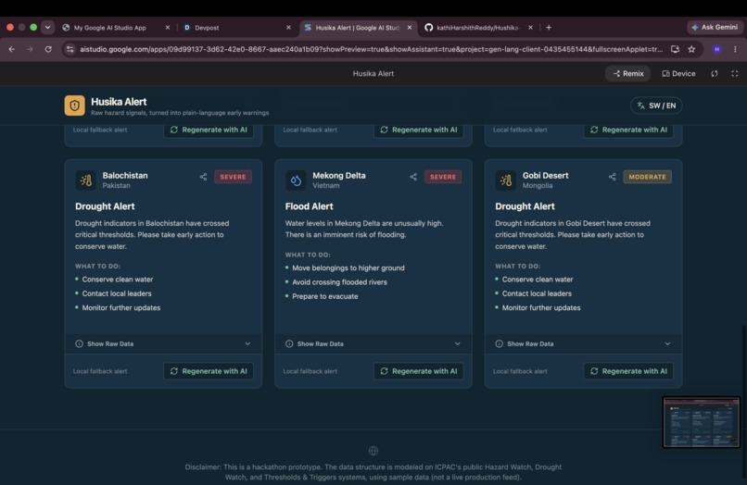
Task: Click the Husika Alert shield logo icon
Action: coord(74,106)
